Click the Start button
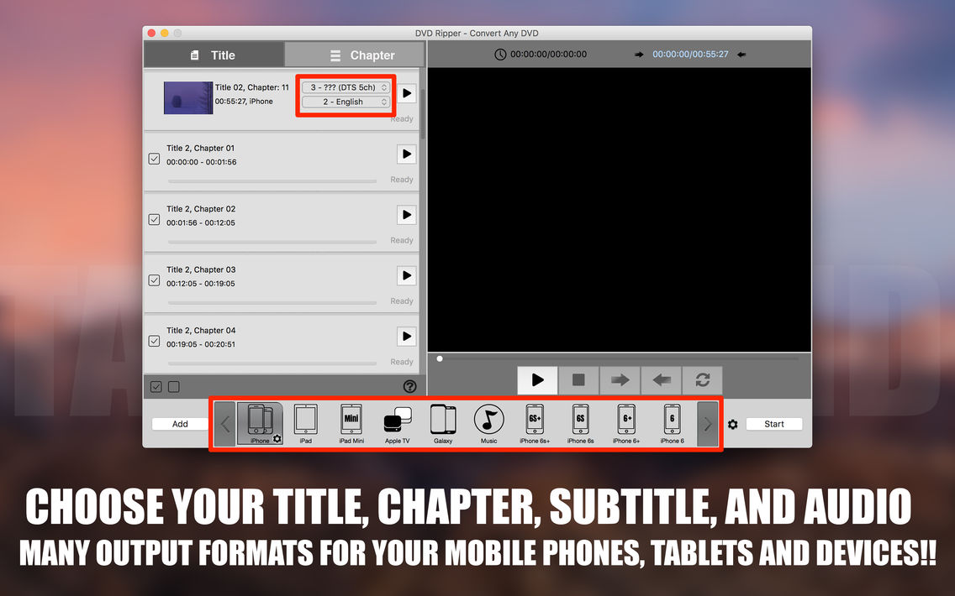Screen dimensions: 955x596 [774, 424]
